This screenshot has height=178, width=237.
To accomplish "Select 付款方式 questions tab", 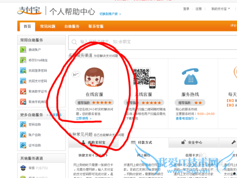I will pyautogui.click(x=144, y=142).
